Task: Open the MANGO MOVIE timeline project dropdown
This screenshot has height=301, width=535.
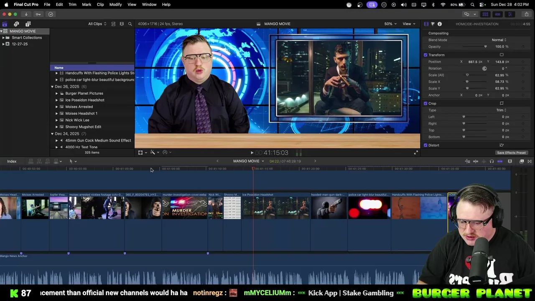Action: tap(249, 161)
